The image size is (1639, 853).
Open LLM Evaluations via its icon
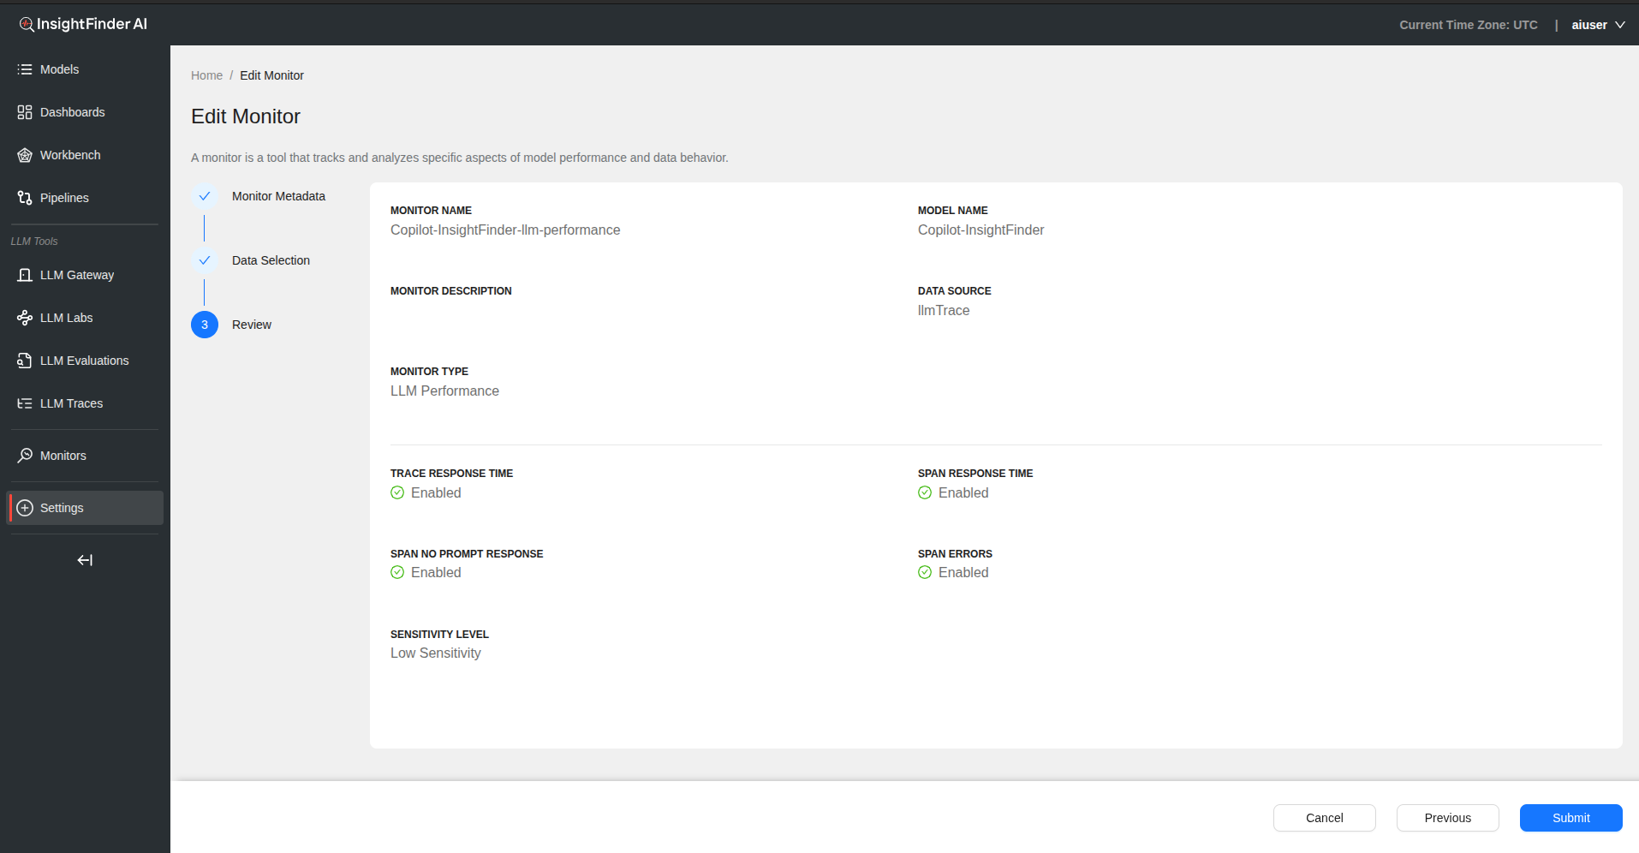[25, 361]
